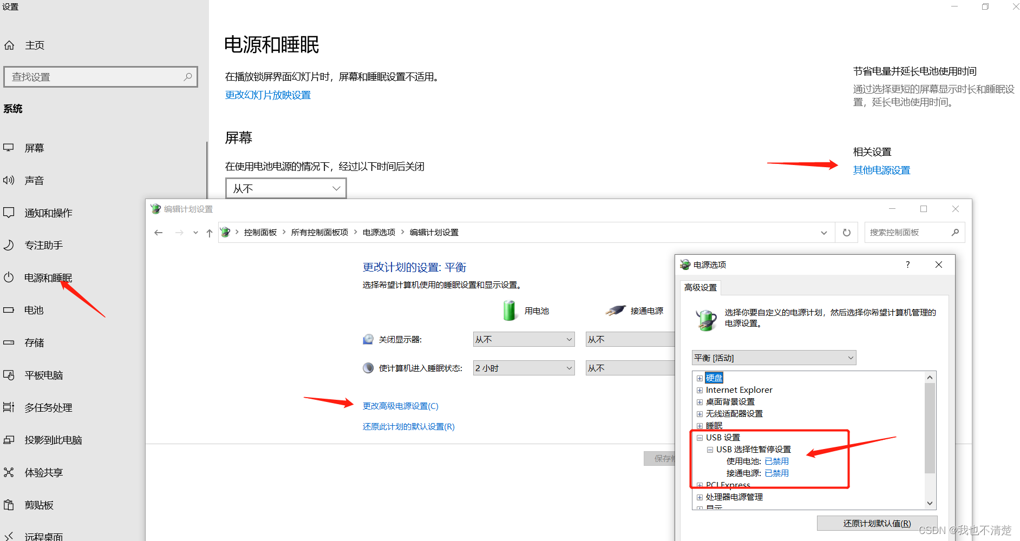Click Forward arrow in Edit Plan Settings window
This screenshot has width=1020, height=541.
coord(179,233)
